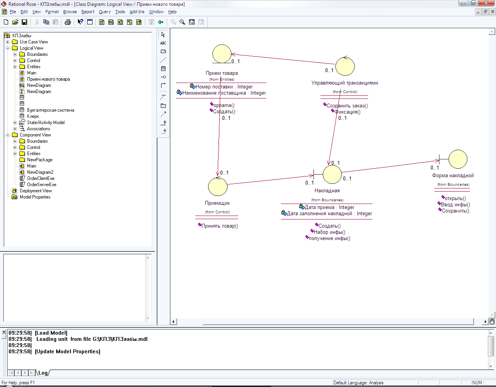496x387 pixels.
Task: Select NewDiagram2 under Component View
Action: tap(40, 172)
